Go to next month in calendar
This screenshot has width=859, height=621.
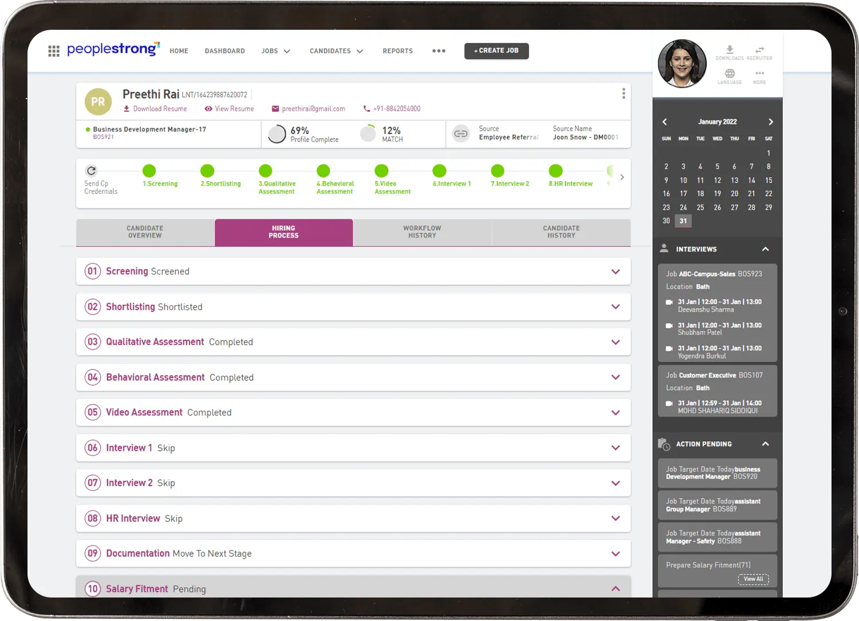770,122
